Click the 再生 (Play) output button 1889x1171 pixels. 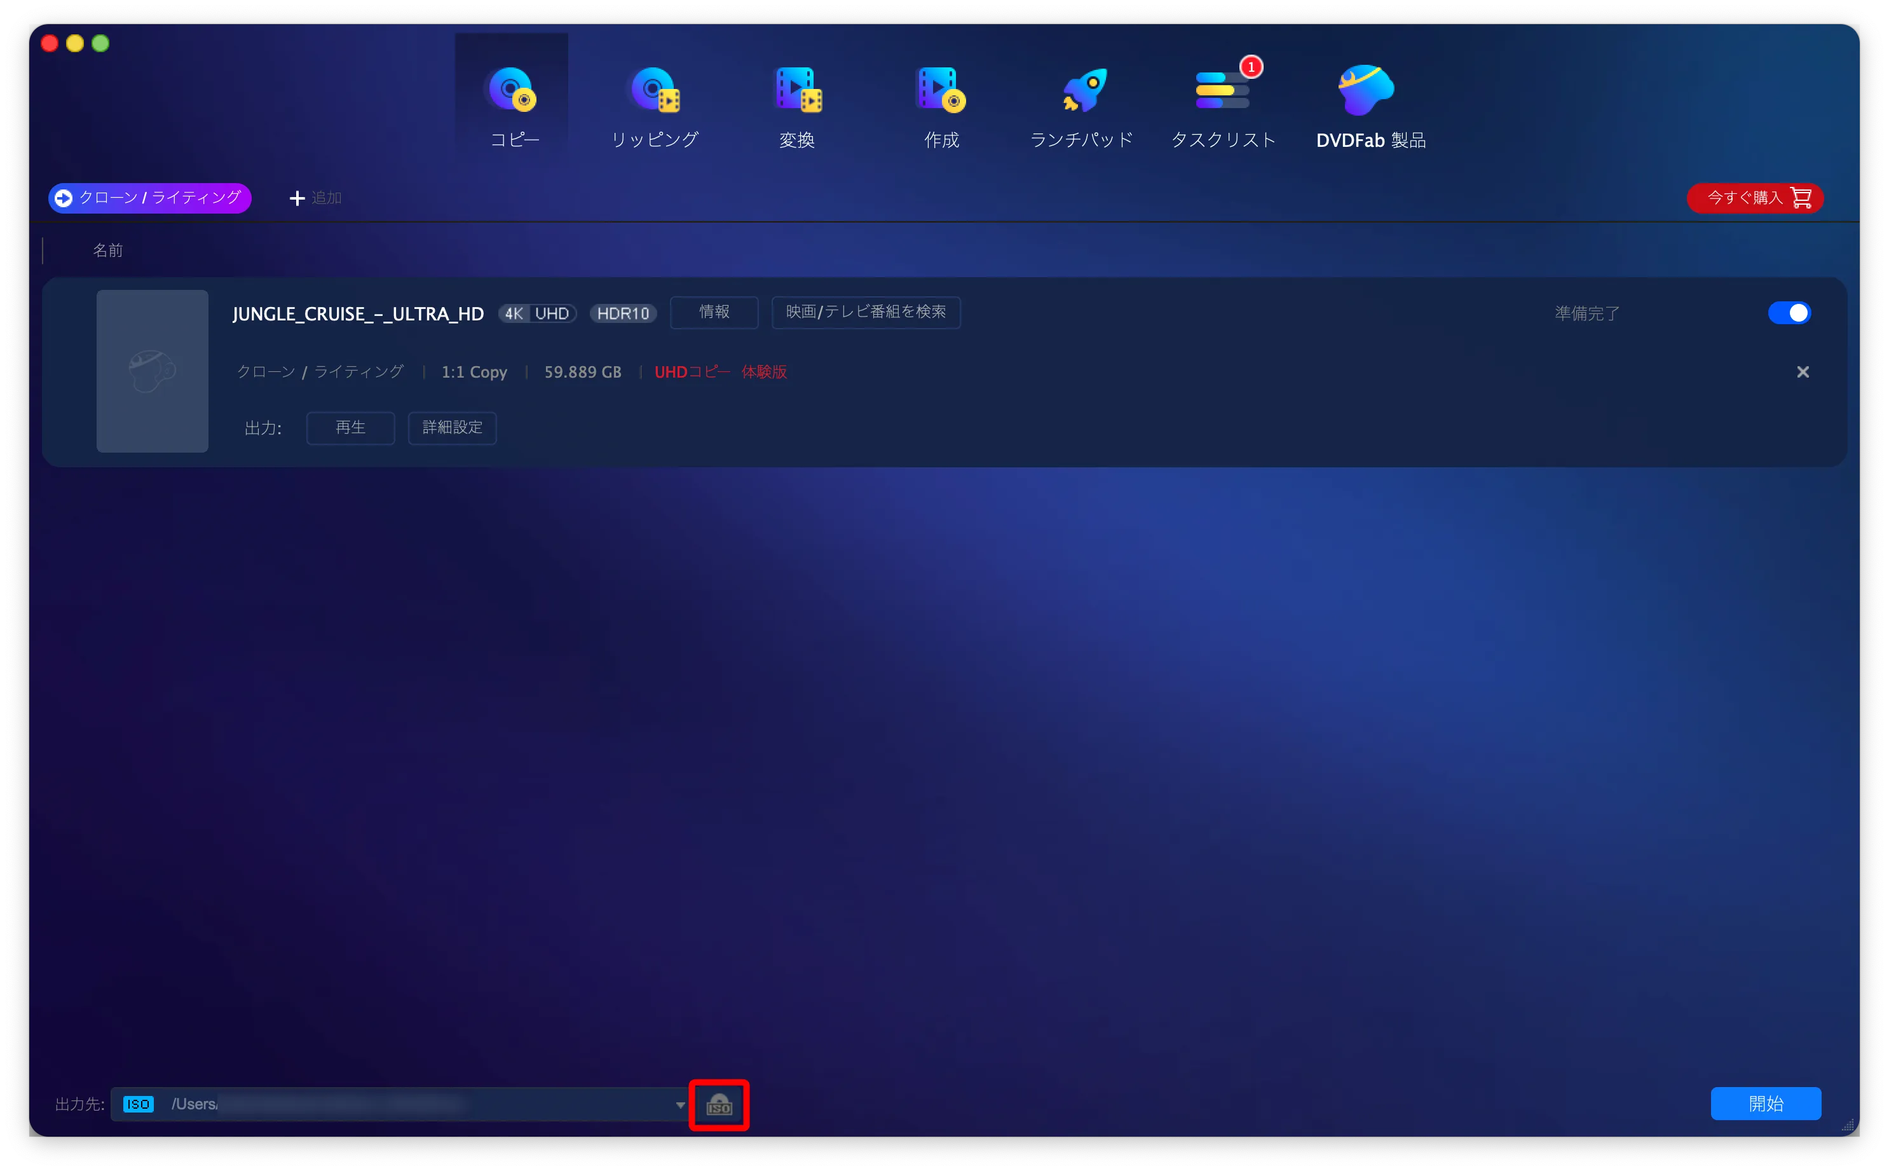[x=350, y=428]
